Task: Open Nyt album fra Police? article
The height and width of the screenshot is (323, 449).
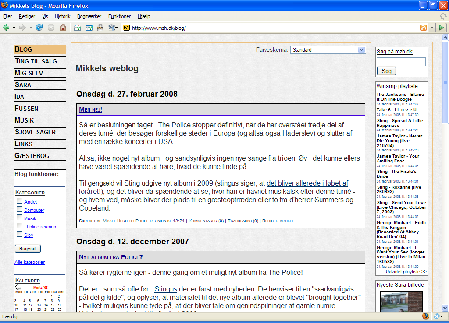Action: [x=111, y=257]
